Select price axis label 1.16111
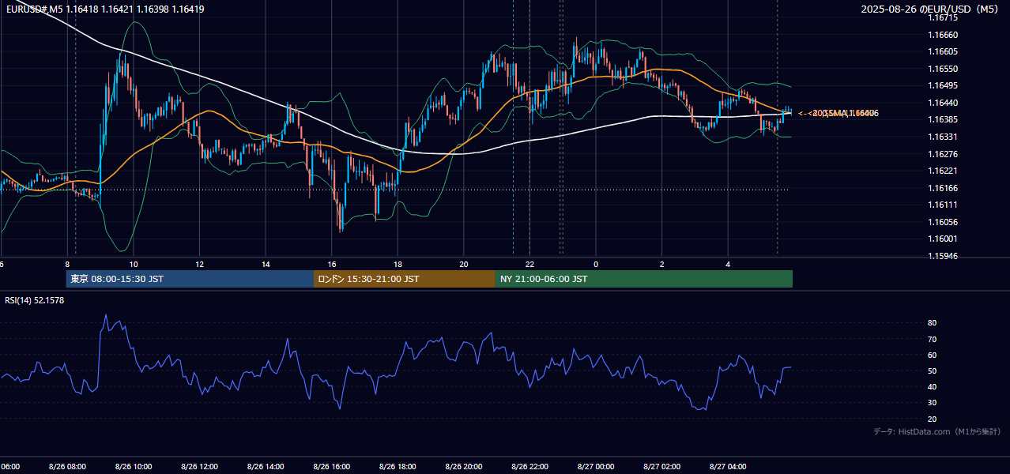This screenshot has width=1010, height=474. tap(943, 205)
